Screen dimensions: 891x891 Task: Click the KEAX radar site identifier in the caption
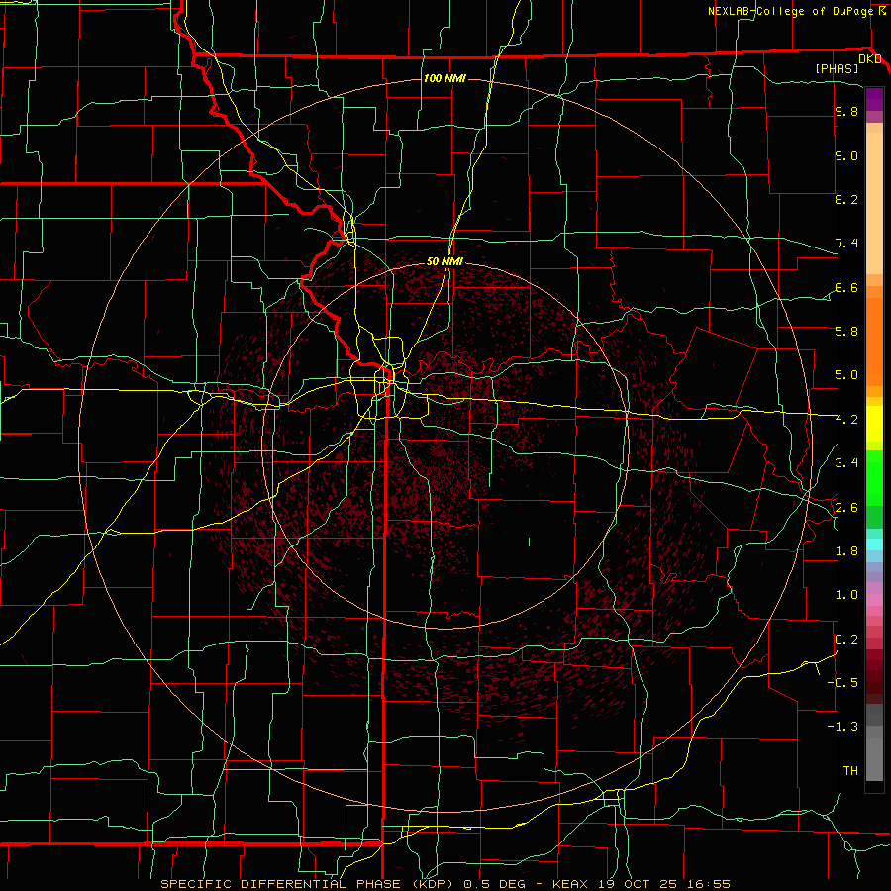point(570,884)
